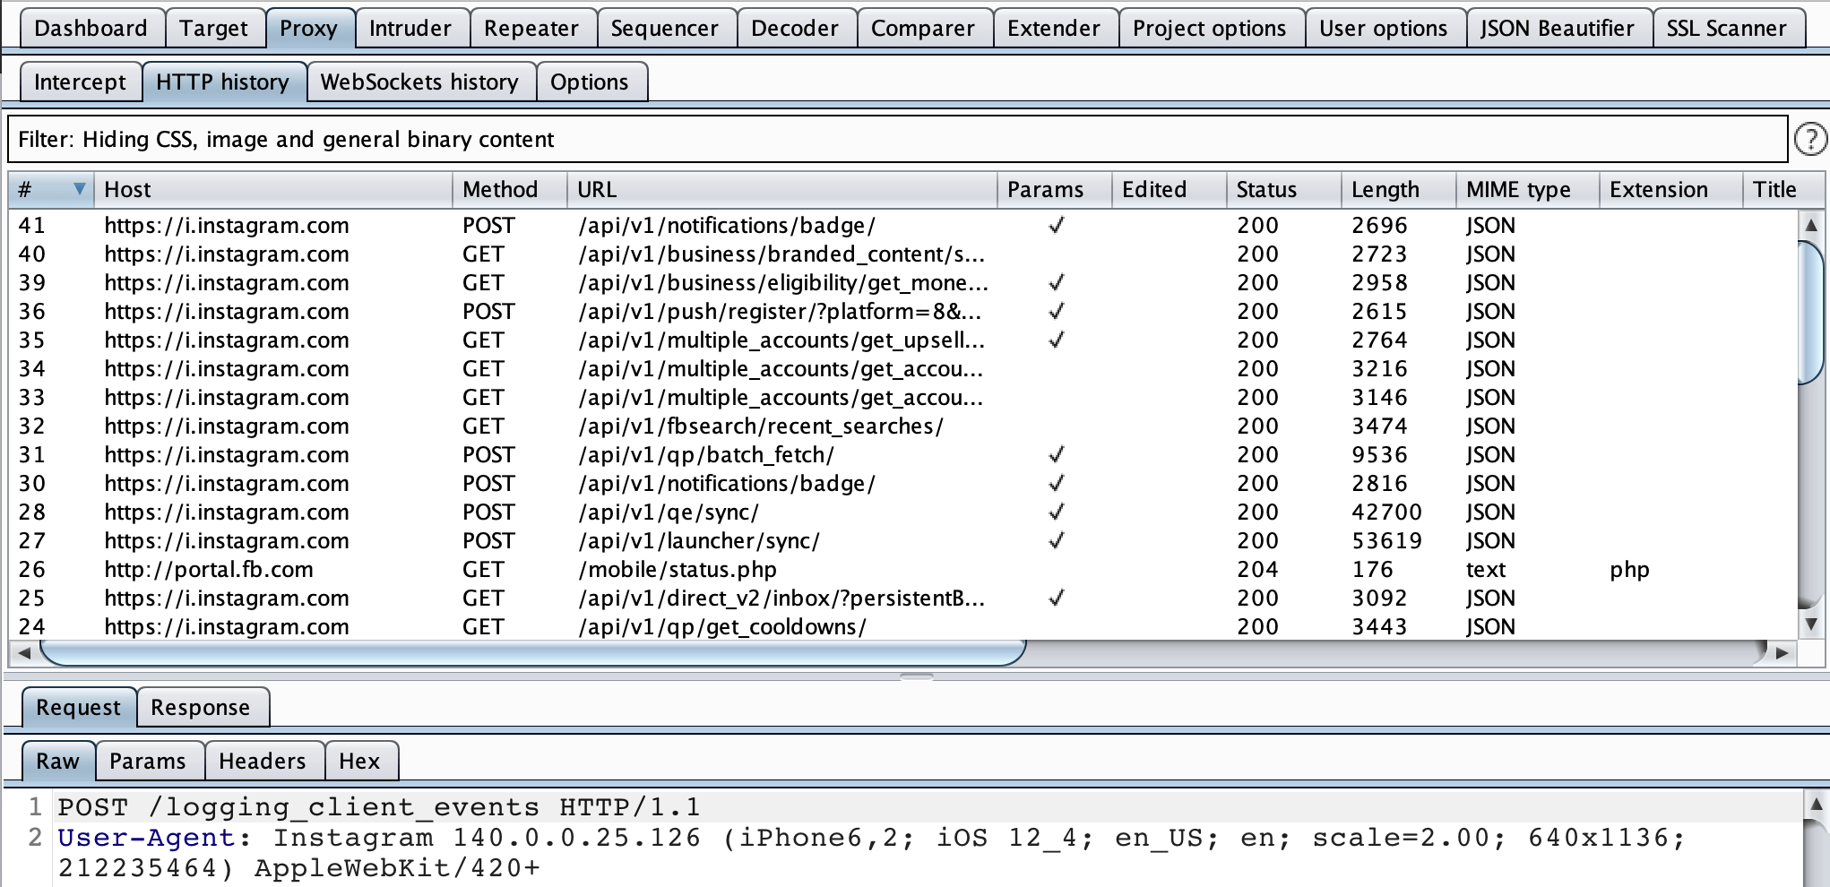Open the Comparer tab
Viewport: 1830px width, 887px height.
pyautogui.click(x=923, y=28)
